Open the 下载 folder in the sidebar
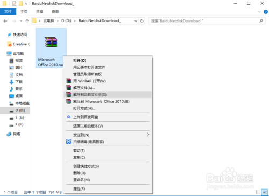 (x=16, y=82)
